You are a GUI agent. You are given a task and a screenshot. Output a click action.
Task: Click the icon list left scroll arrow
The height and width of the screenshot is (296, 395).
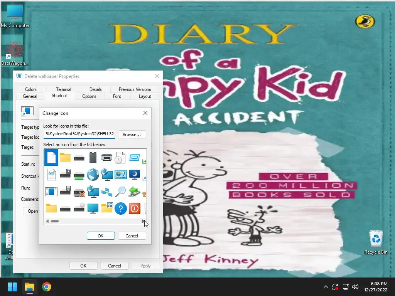point(47,221)
